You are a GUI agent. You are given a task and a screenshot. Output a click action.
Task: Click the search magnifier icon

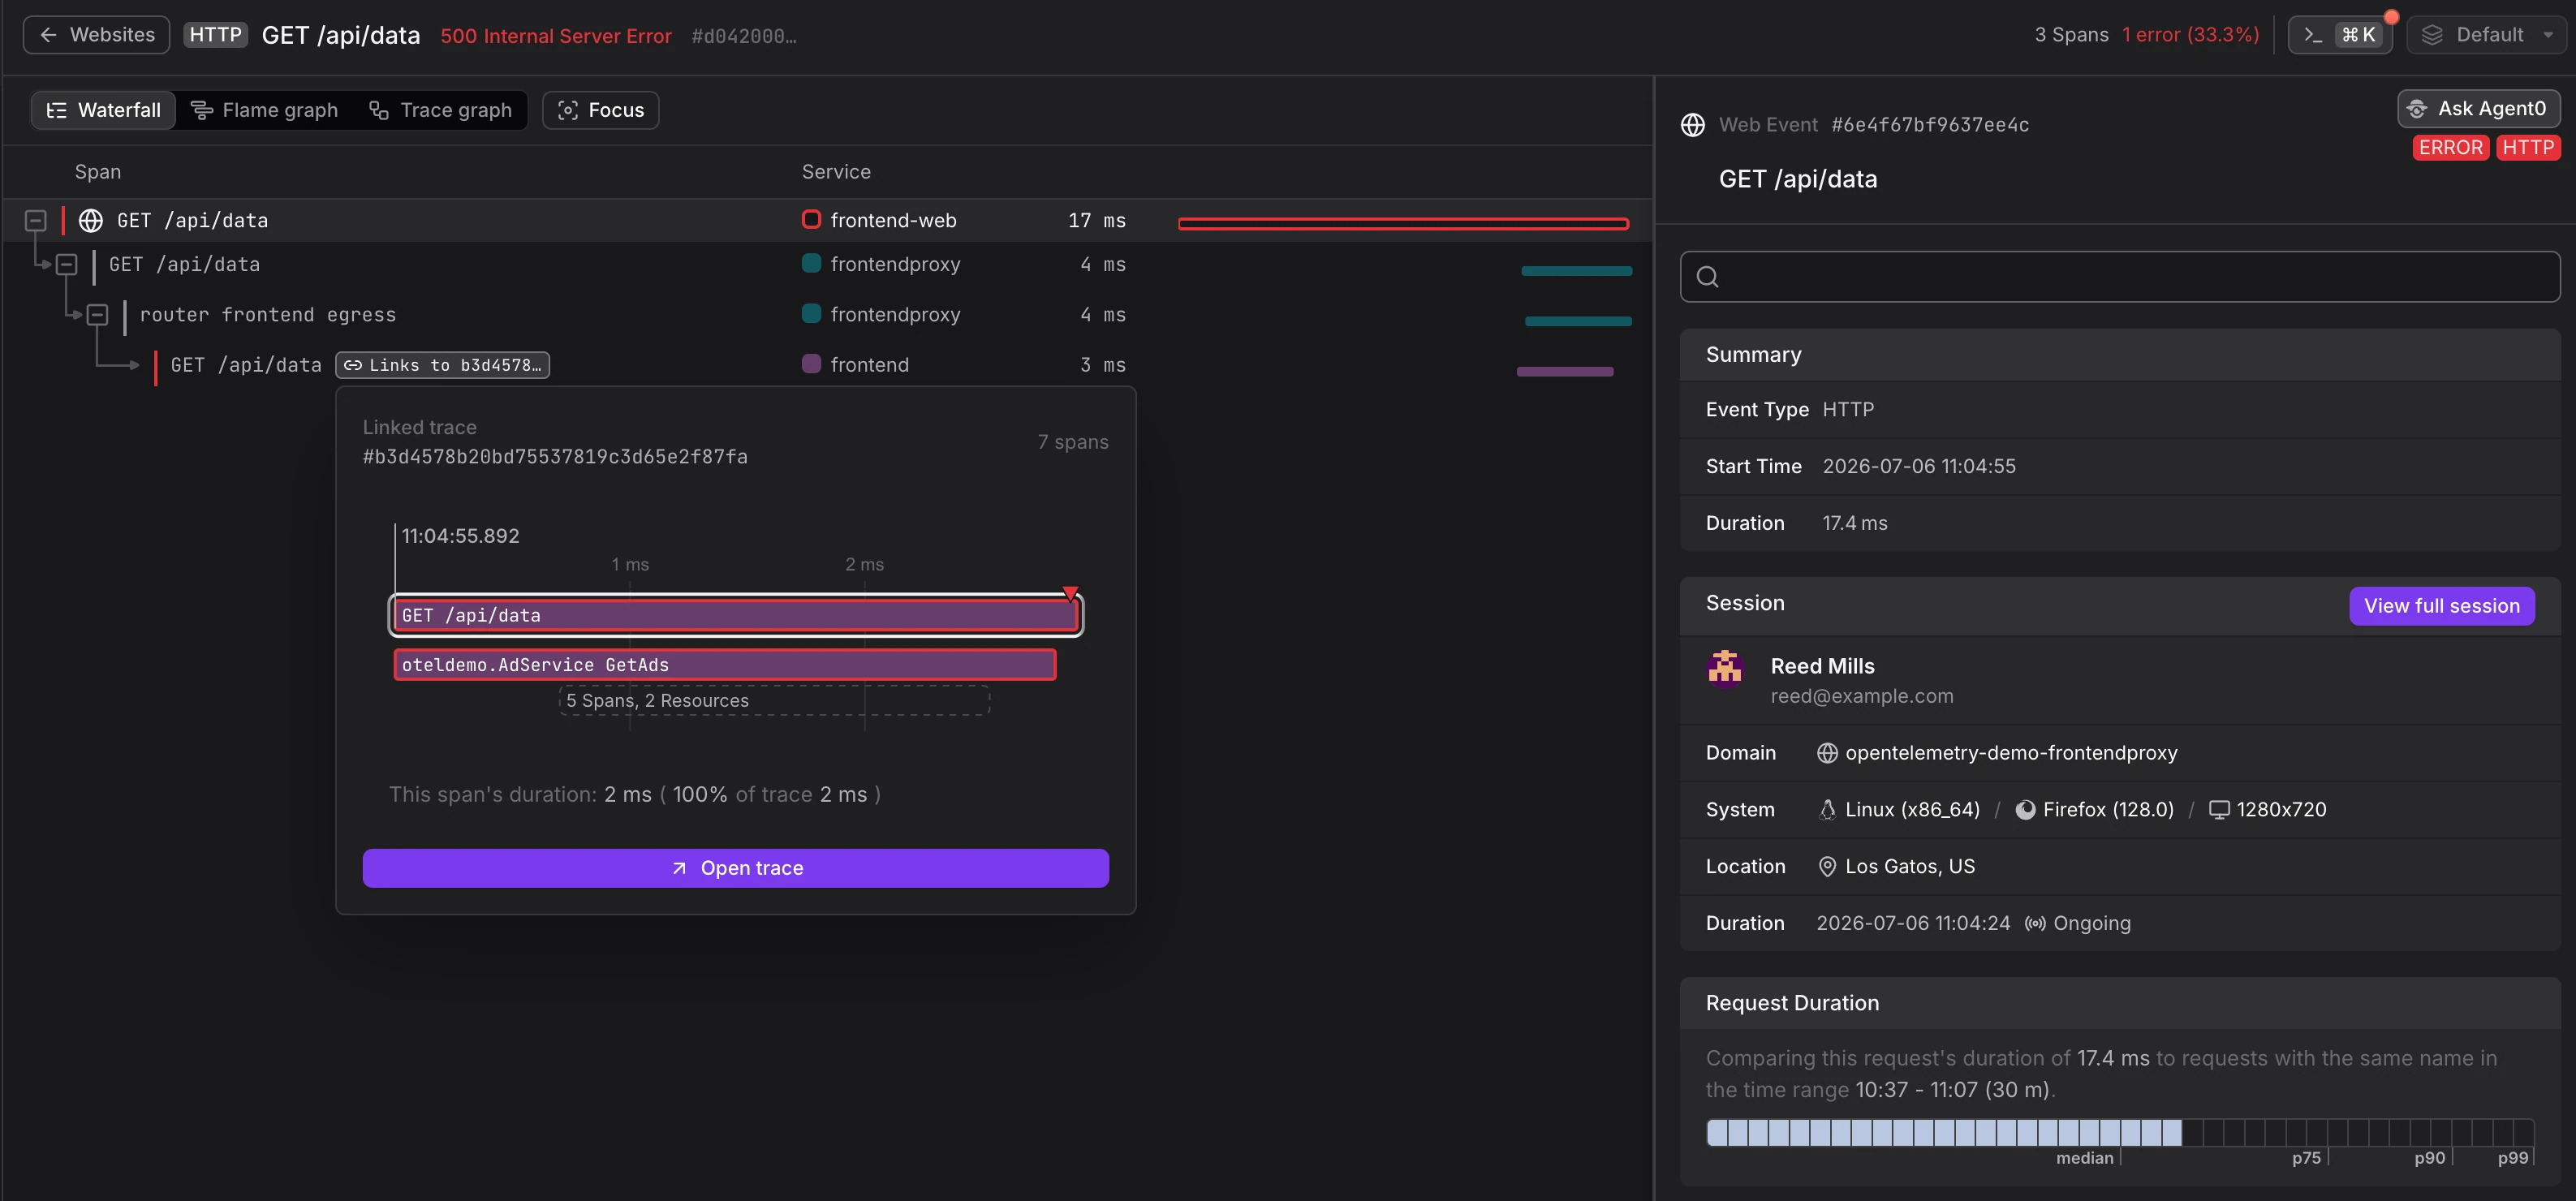pos(1708,276)
